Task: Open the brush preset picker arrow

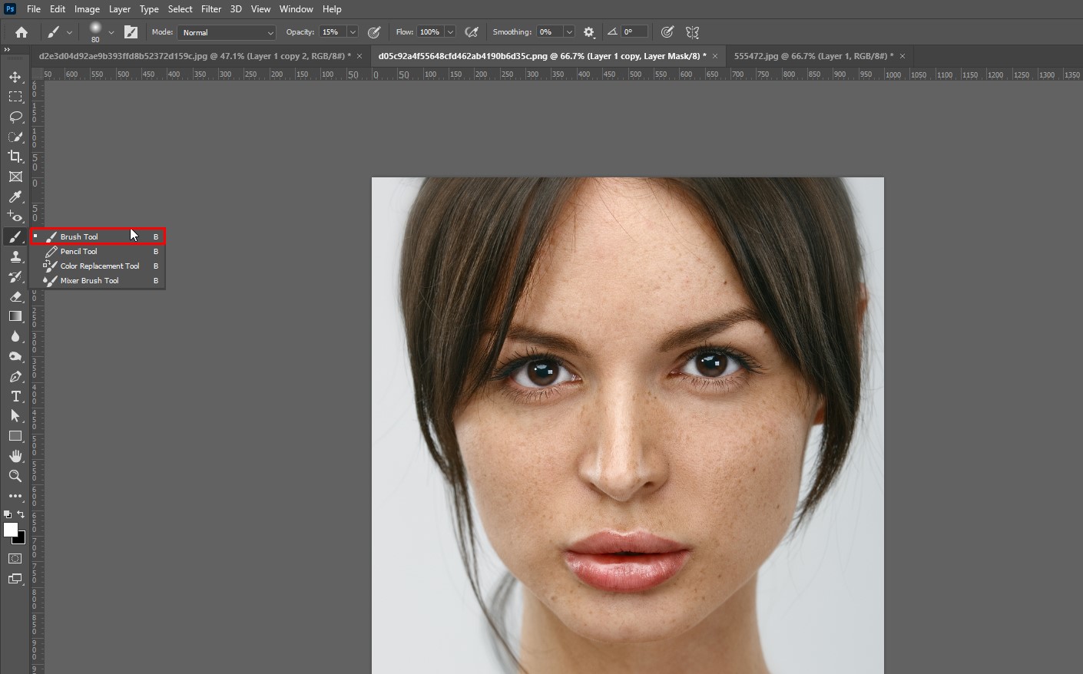Action: pos(111,32)
